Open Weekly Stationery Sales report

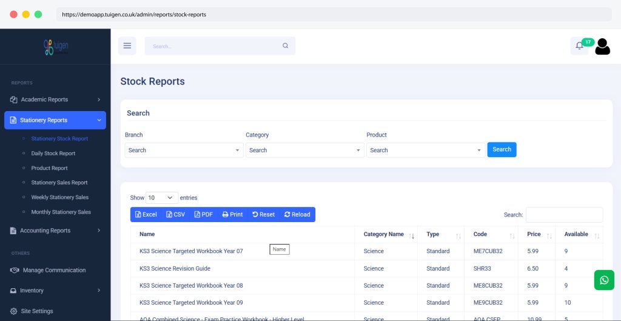59,197
